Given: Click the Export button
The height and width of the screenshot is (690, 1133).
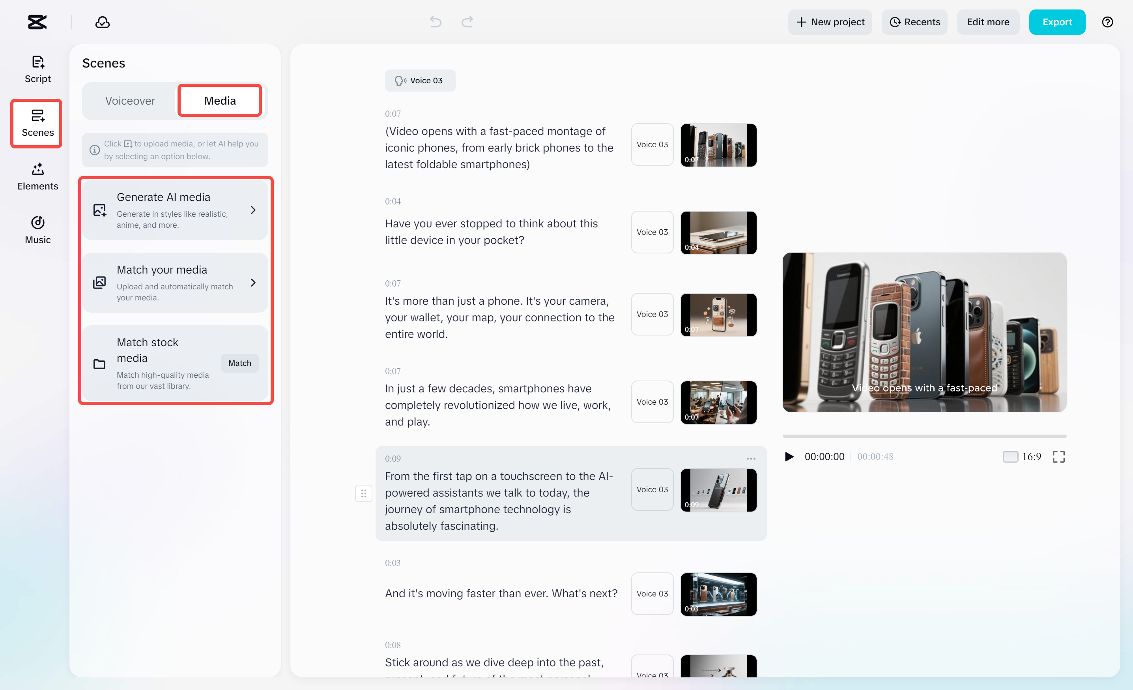Looking at the screenshot, I should coord(1057,22).
